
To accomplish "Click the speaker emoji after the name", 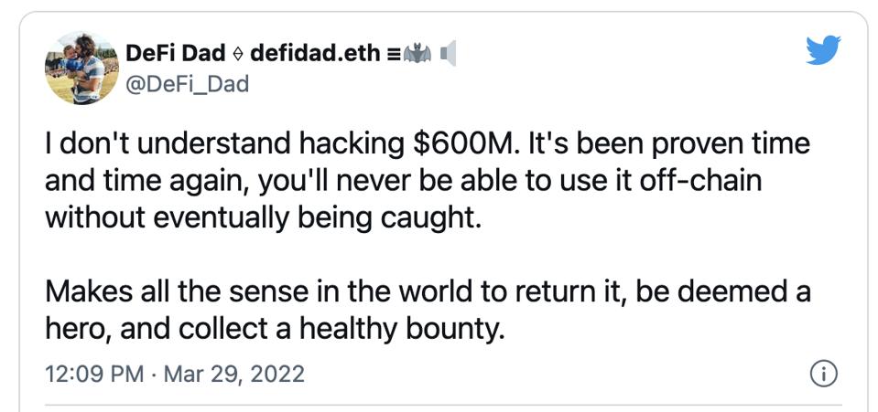I will coord(447,53).
